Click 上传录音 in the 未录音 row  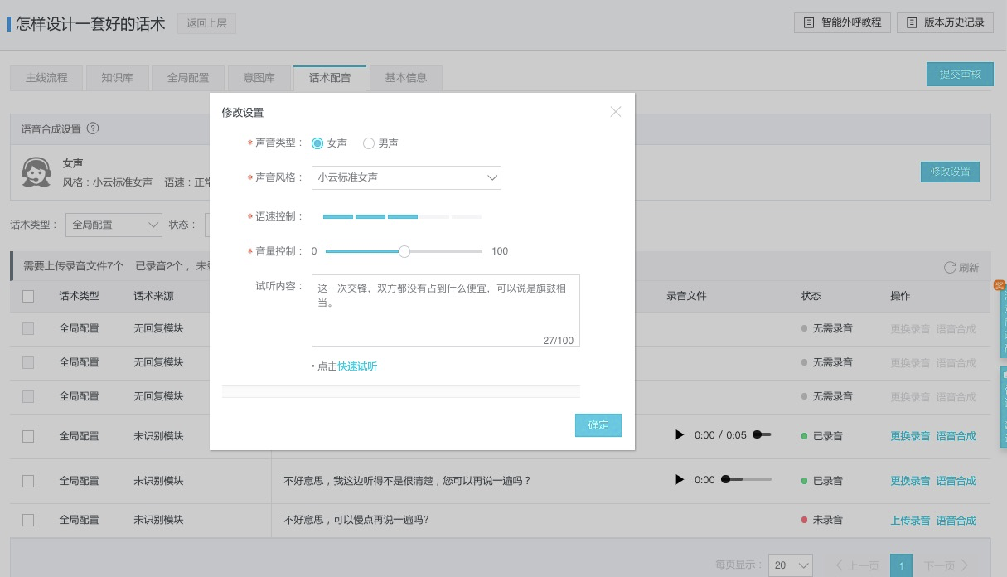tap(910, 521)
